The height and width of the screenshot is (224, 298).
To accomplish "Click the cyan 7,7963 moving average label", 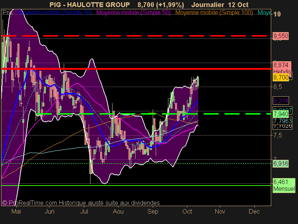I will point(282,121).
